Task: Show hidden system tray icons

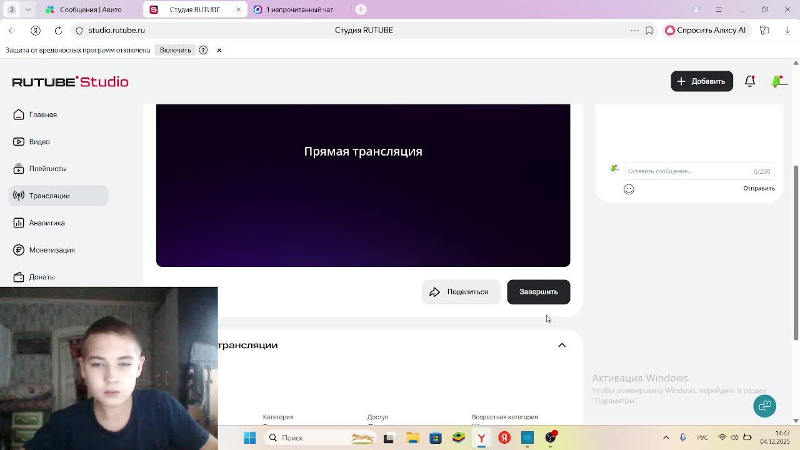Action: [x=666, y=437]
